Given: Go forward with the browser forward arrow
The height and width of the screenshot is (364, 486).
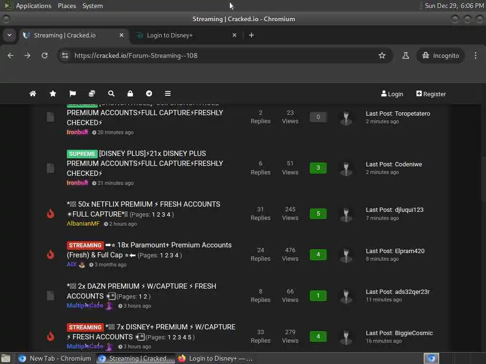Looking at the screenshot, I should pos(28,55).
